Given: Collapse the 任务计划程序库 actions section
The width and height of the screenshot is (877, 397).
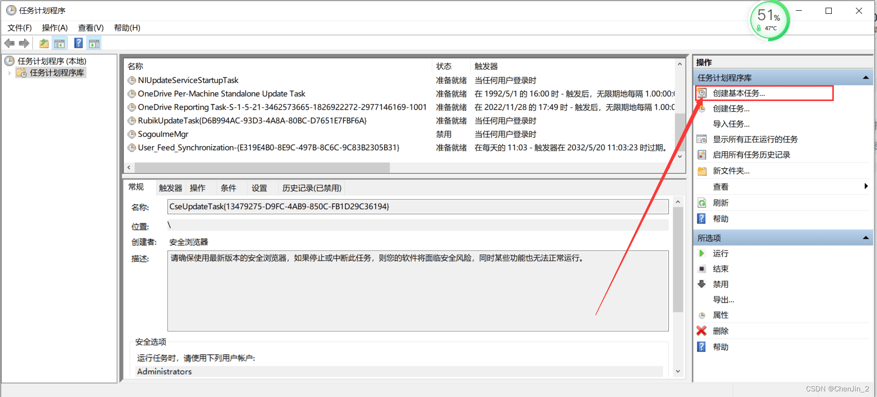Looking at the screenshot, I should (866, 78).
